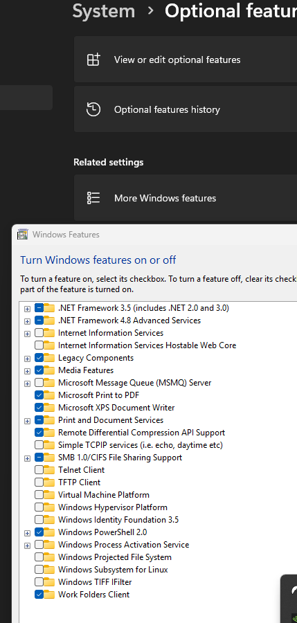Click the Media Features folder icon
The image size is (297, 623).
[49, 370]
